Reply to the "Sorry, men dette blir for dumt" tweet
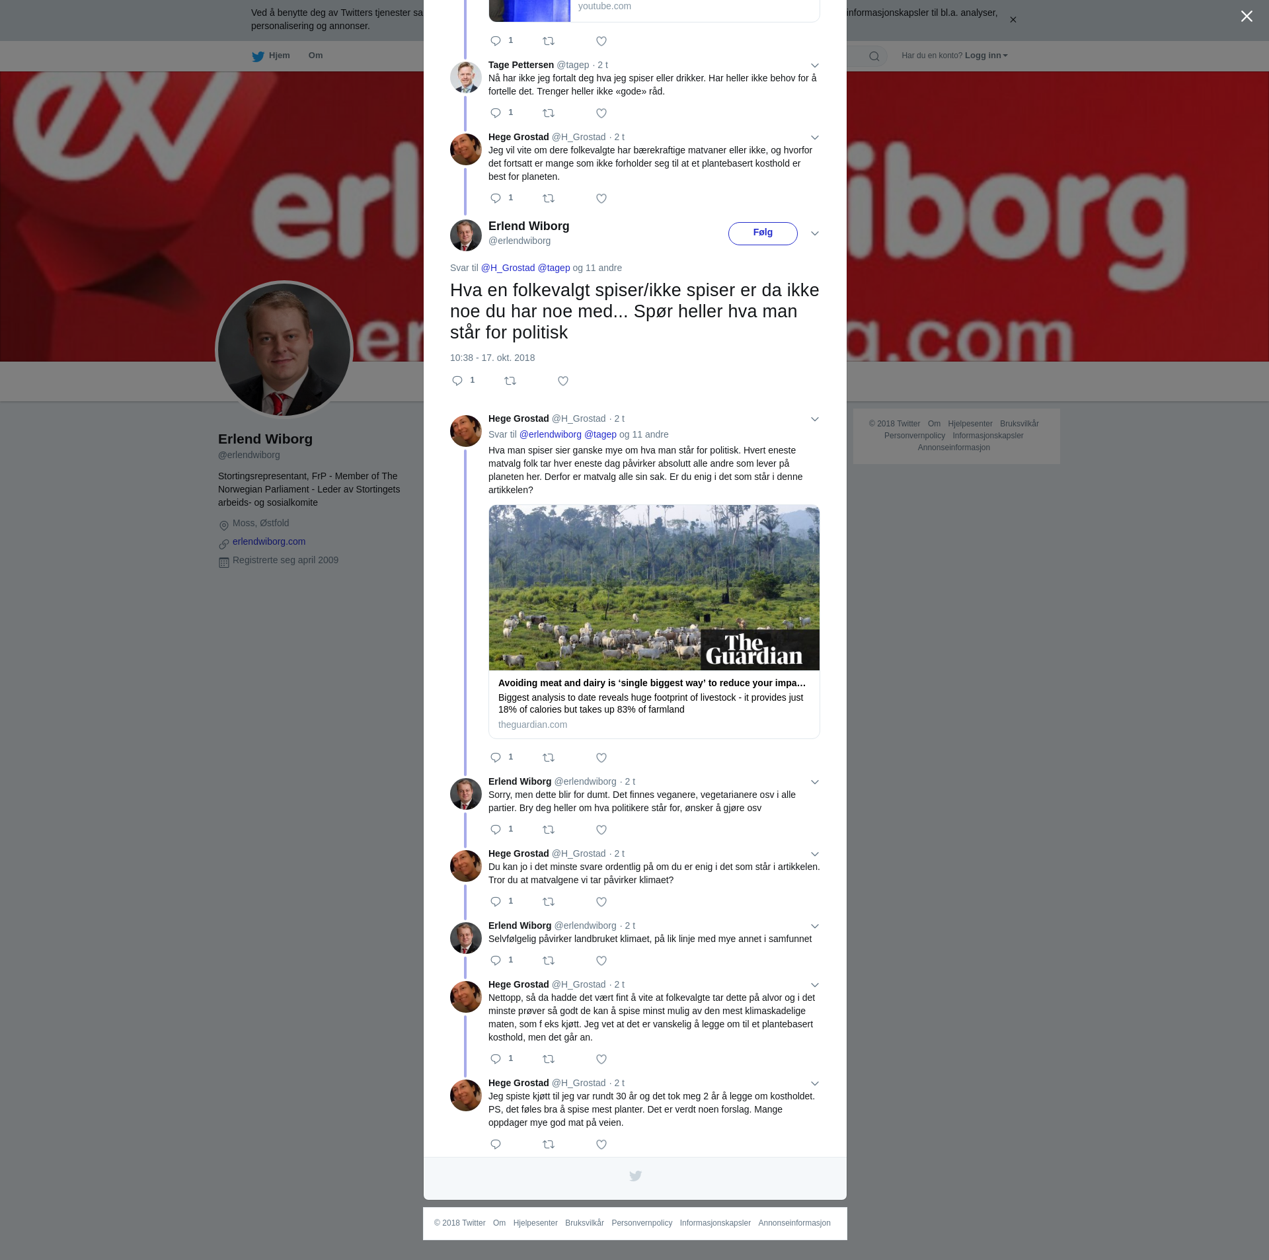Image resolution: width=1269 pixels, height=1260 pixels. (x=496, y=830)
